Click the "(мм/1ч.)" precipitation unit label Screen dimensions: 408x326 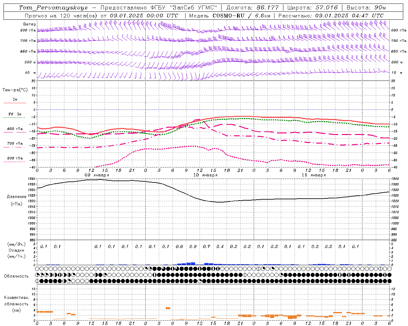pyautogui.click(x=17, y=256)
